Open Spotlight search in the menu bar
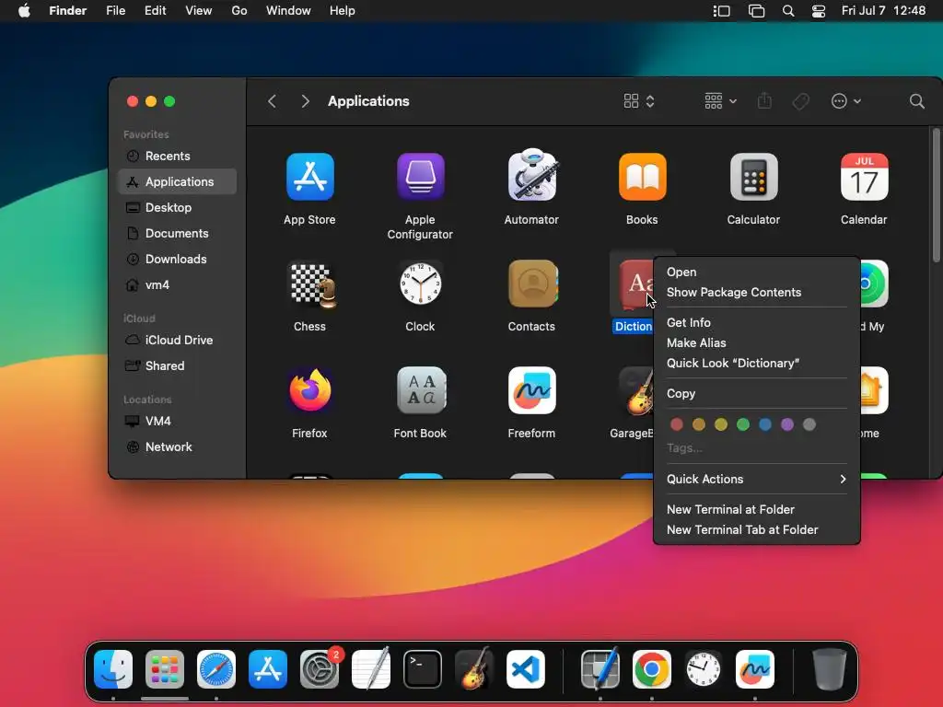The width and height of the screenshot is (943, 707). (788, 11)
